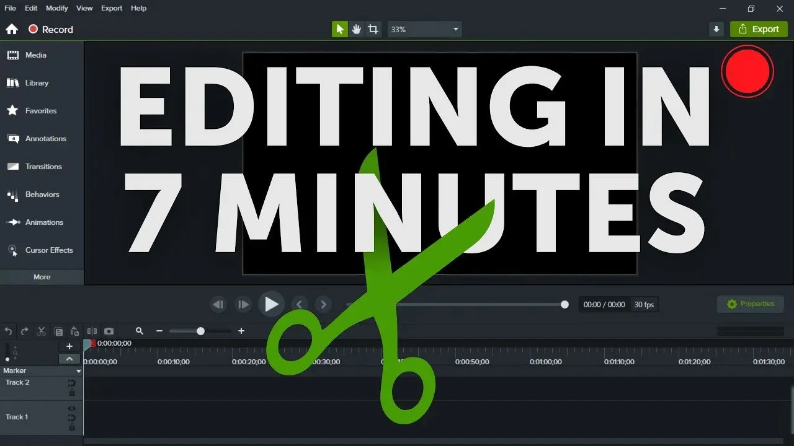Toggle visibility eye of Track 1
This screenshot has width=794, height=446.
coord(72,408)
